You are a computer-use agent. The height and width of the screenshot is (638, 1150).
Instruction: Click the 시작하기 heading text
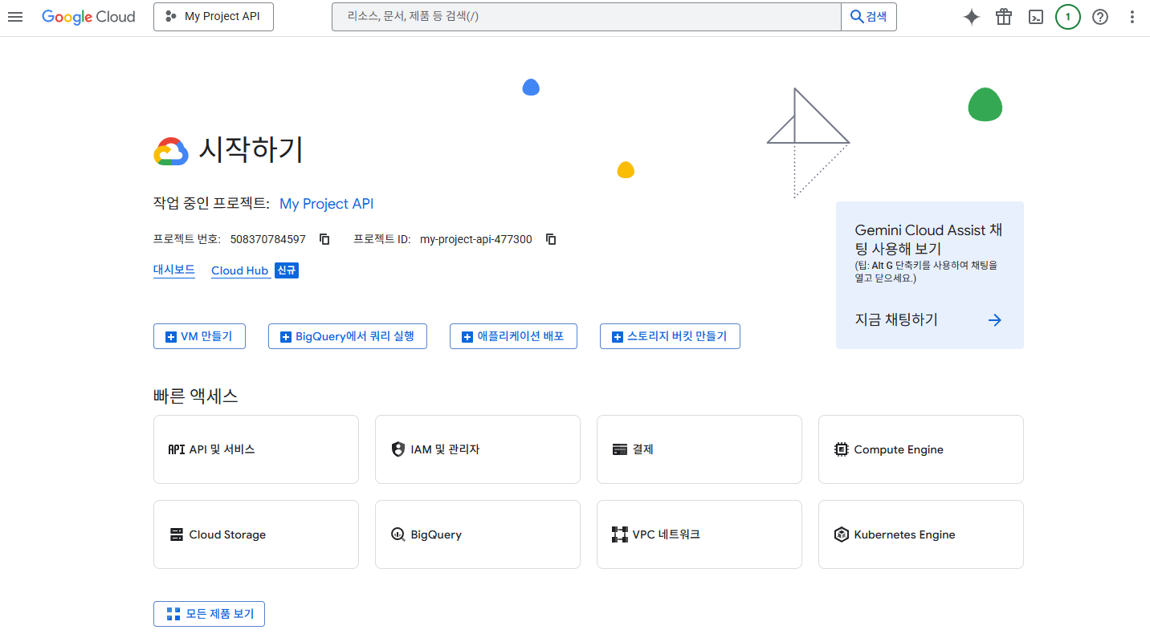click(x=251, y=149)
